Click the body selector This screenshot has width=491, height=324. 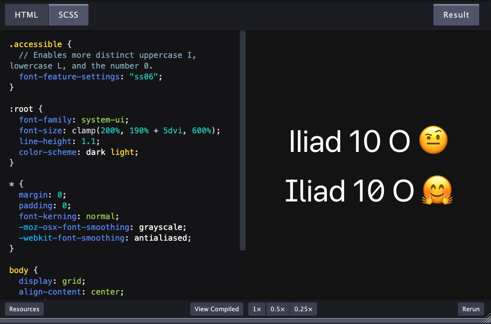tap(19, 270)
